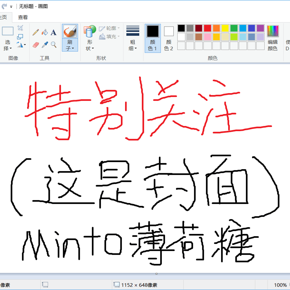Select Color 1 (颜色 1) button
Screen dimensions: 290x290
click(x=153, y=38)
